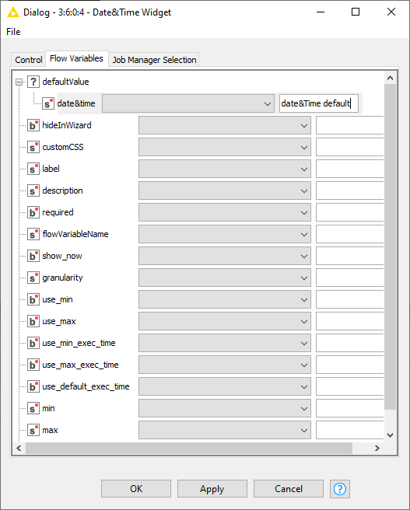Click the unknown-type icon beside defaultValue
The width and height of the screenshot is (410, 510).
click(x=33, y=82)
